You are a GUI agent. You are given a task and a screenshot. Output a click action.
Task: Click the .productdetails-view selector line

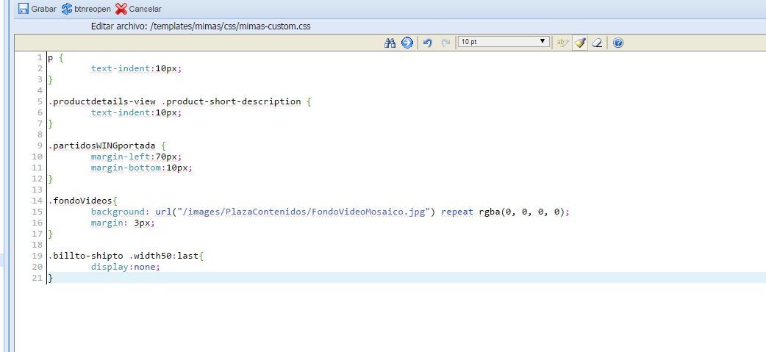click(179, 101)
